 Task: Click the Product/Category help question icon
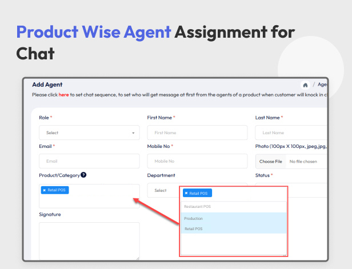point(83,175)
